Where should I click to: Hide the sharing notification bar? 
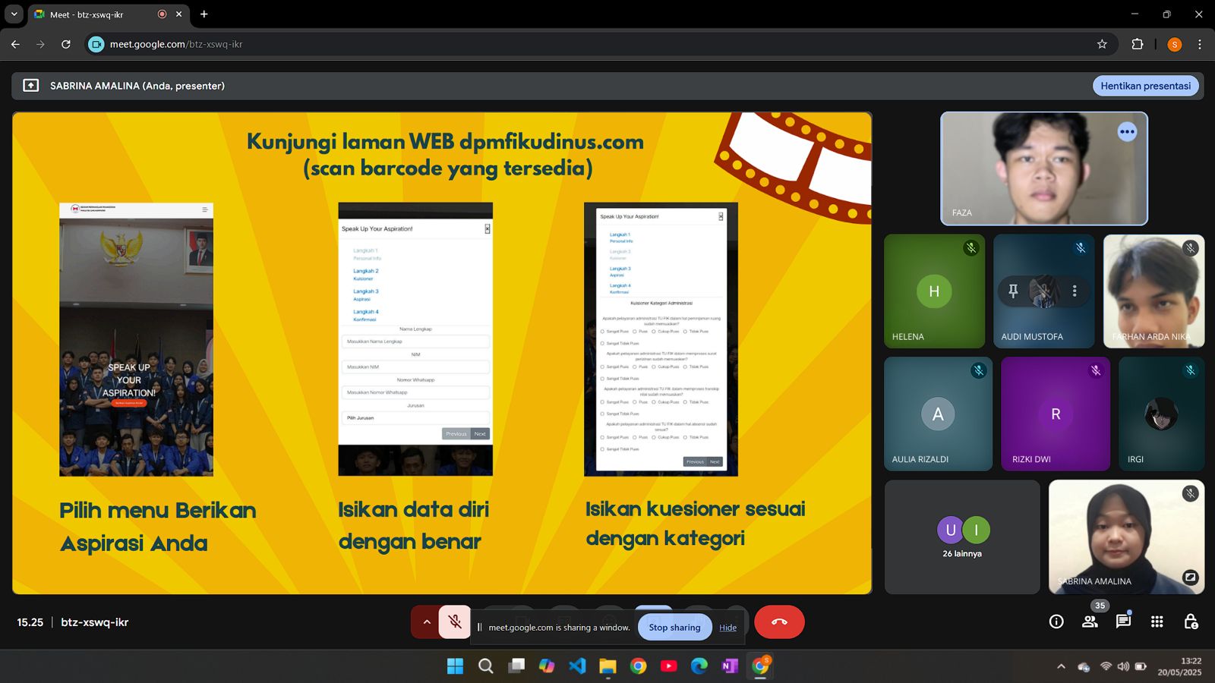(x=727, y=628)
